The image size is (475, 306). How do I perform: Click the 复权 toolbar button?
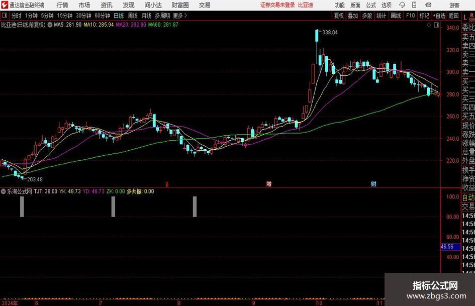339,16
